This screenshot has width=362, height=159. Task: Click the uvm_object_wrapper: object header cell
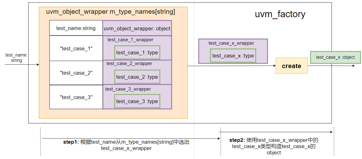point(137,28)
